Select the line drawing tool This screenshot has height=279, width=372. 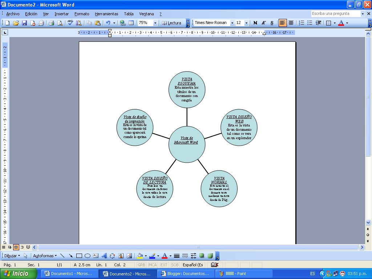point(62,256)
